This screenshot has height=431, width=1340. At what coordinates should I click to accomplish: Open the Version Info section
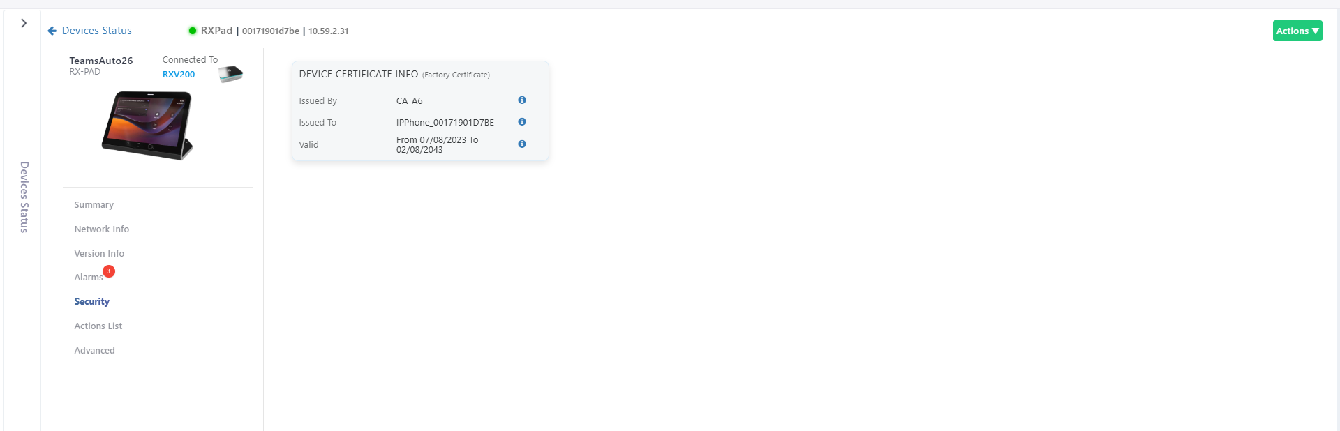(99, 254)
